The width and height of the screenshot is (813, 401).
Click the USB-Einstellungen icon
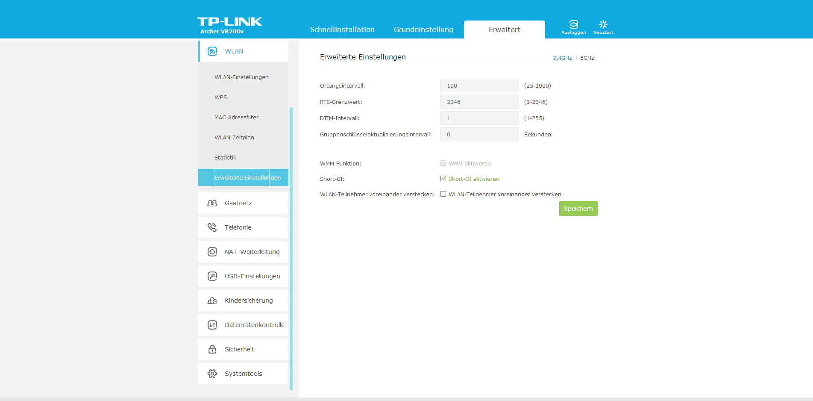(212, 276)
